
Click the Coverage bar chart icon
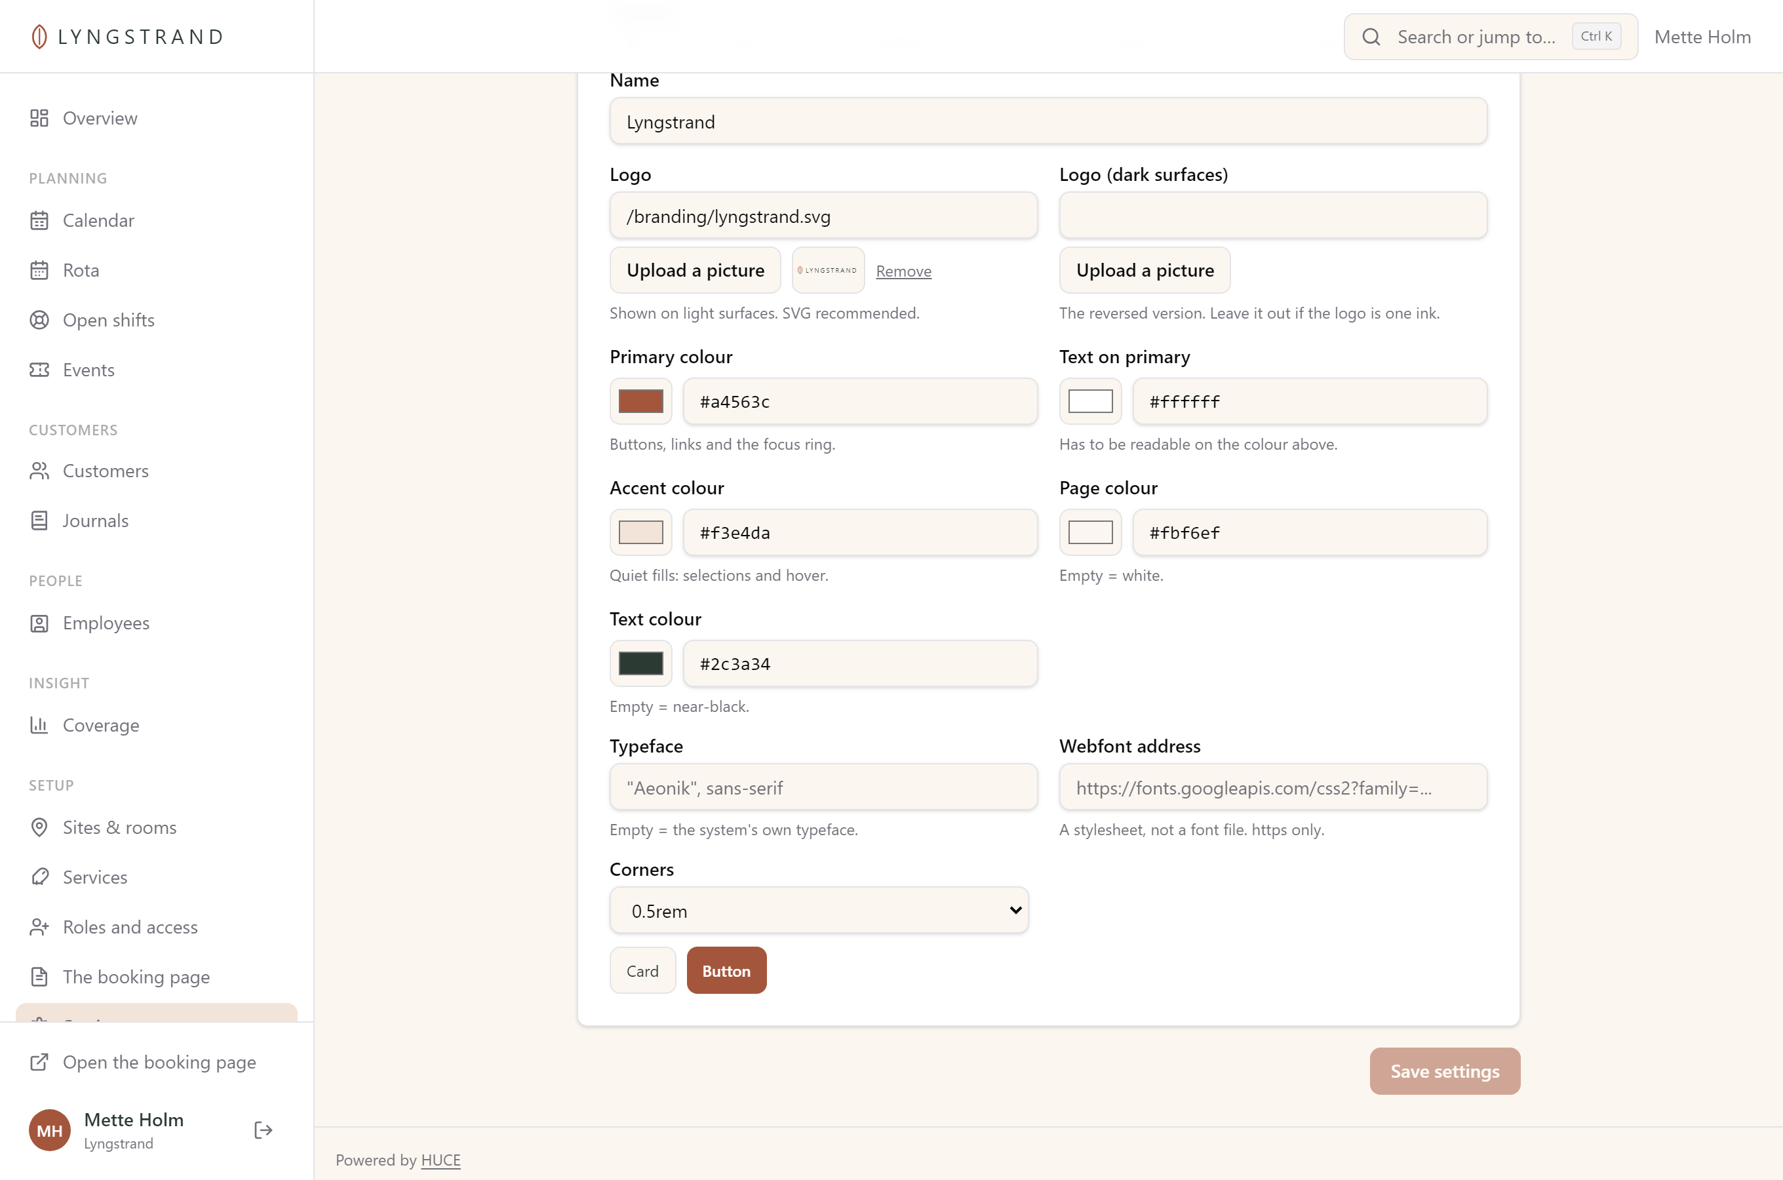pos(39,726)
